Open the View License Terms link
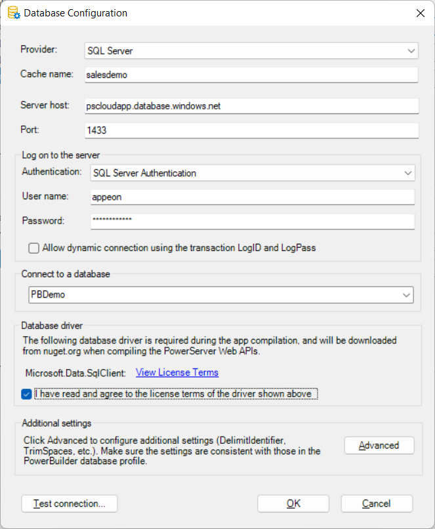 coord(176,372)
